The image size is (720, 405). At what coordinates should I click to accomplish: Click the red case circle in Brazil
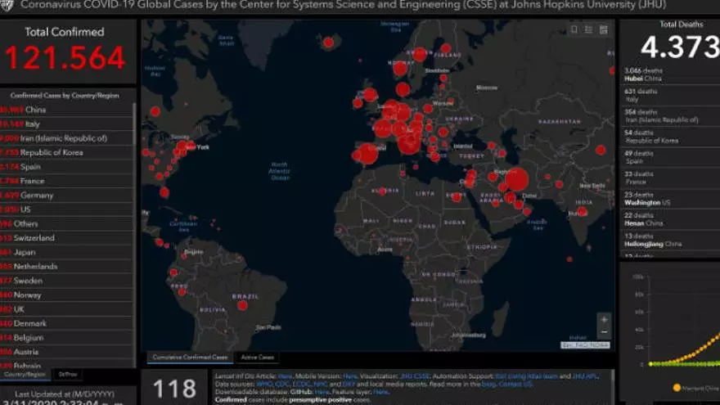(242, 305)
